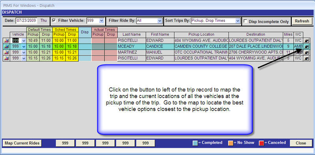The height and width of the screenshot is (155, 315).
Task: Click the last name MCEADY
Action: tap(132, 47)
